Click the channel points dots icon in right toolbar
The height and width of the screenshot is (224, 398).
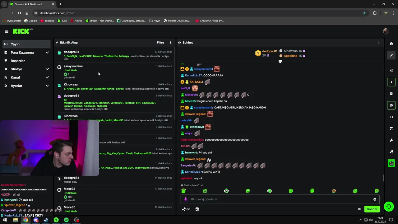click(391, 152)
